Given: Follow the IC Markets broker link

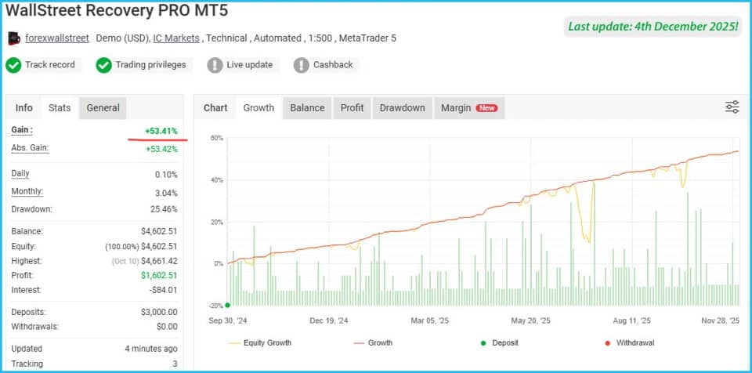Looking at the screenshot, I should [176, 38].
